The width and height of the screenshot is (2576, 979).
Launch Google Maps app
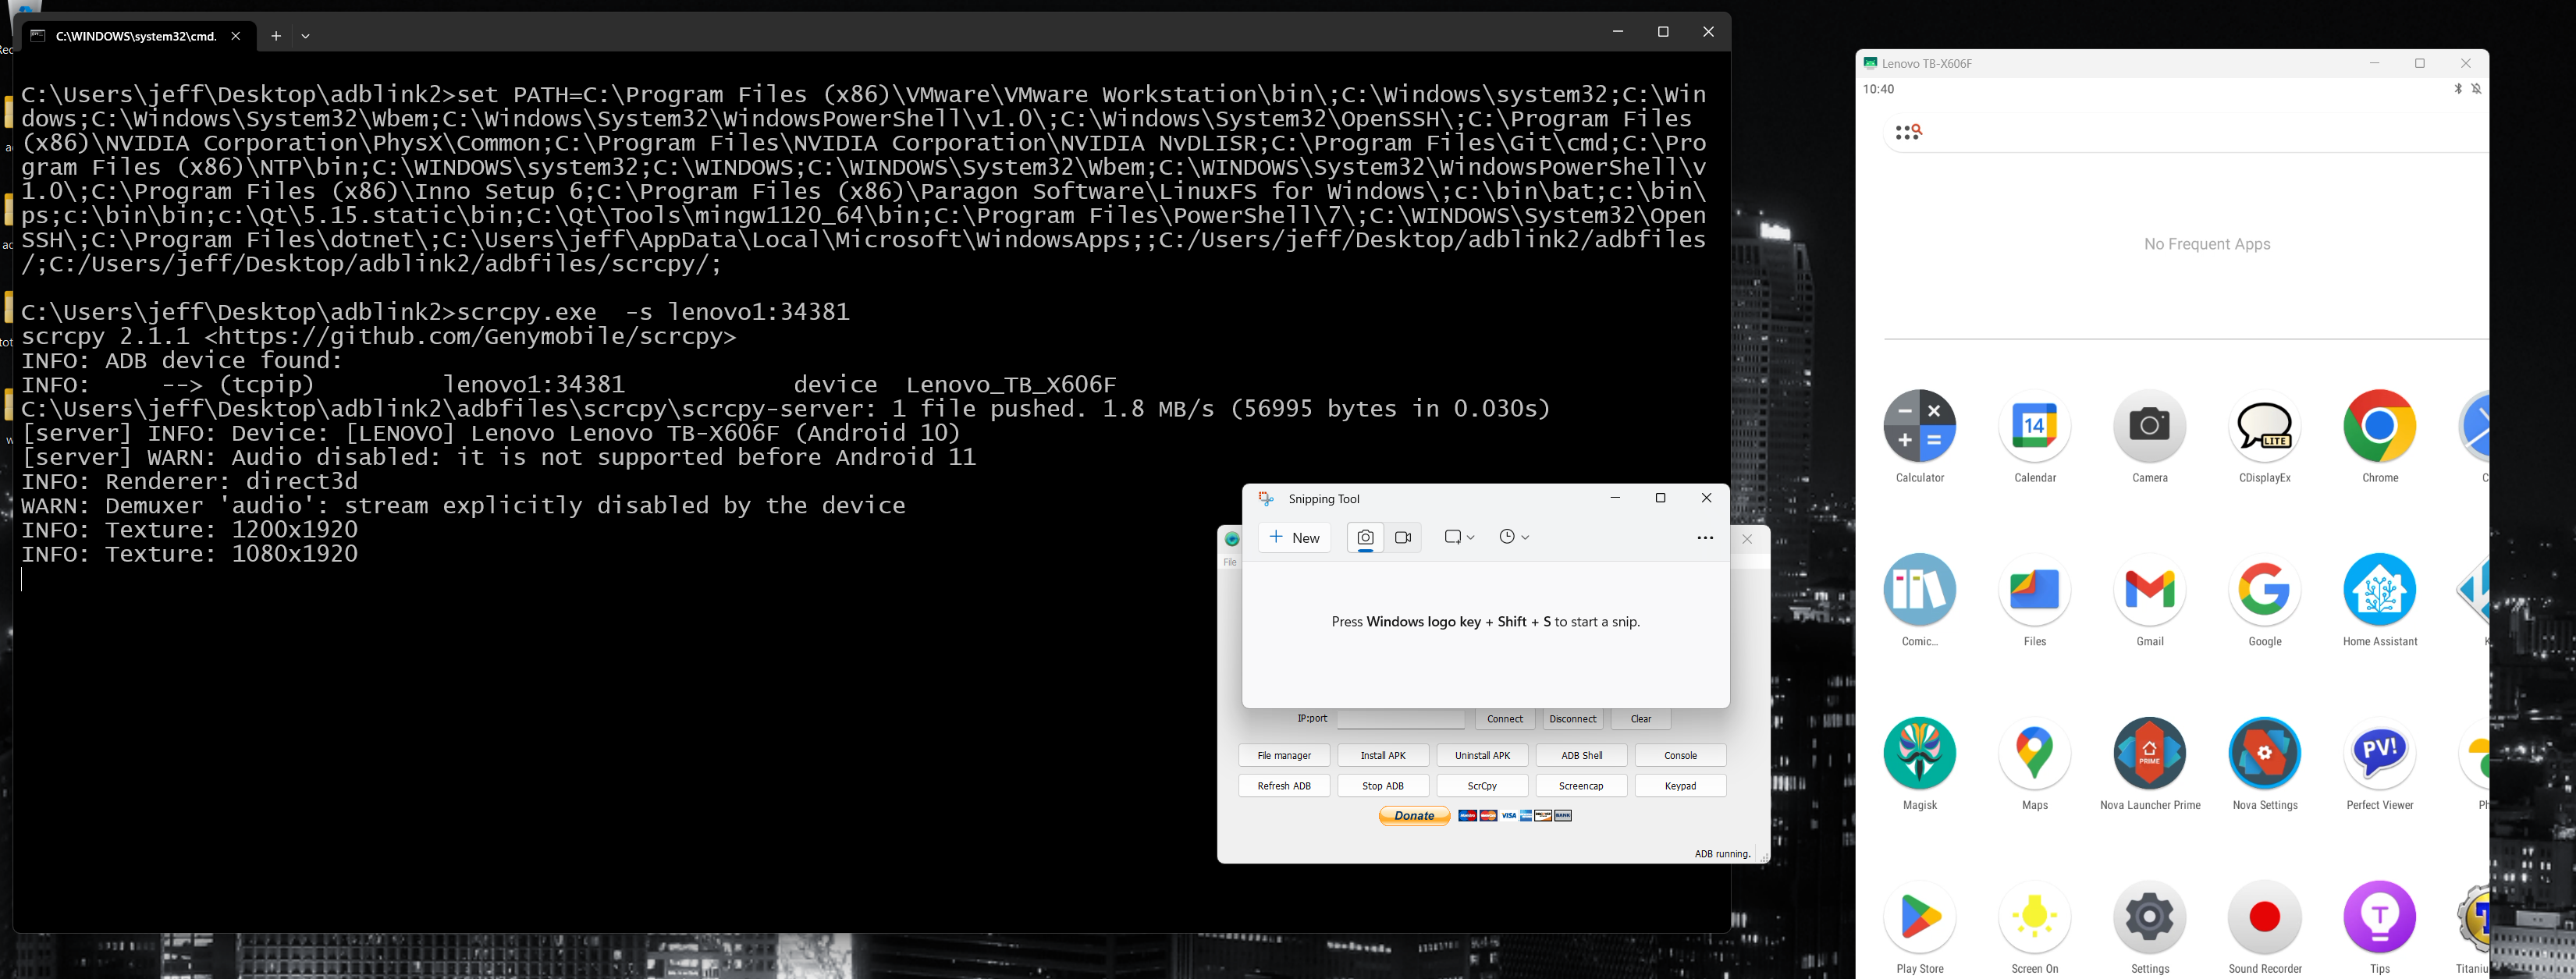tap(2034, 754)
